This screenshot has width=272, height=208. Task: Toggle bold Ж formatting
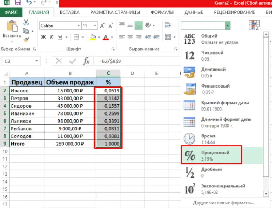point(43,37)
